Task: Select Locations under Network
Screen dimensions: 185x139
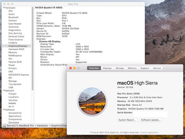Action: pyautogui.click(x=13, y=97)
